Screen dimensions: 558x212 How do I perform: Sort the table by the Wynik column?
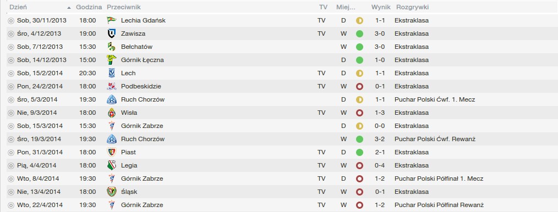(381, 7)
